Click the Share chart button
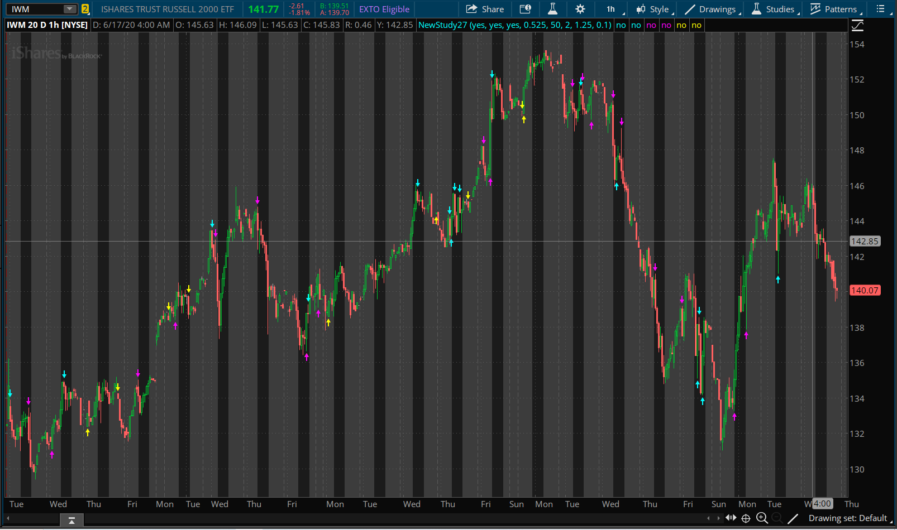The height and width of the screenshot is (530, 897). (485, 9)
